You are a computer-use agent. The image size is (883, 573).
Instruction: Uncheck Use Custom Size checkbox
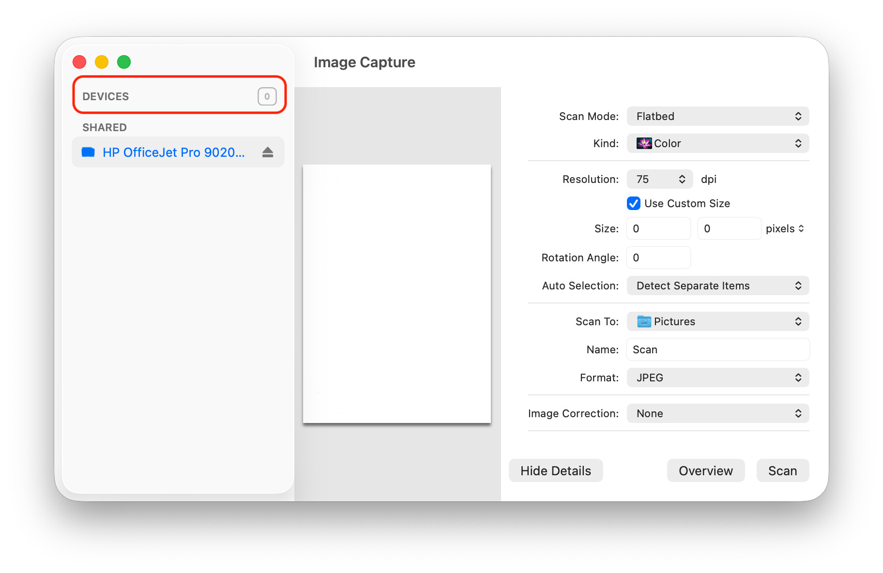(634, 203)
